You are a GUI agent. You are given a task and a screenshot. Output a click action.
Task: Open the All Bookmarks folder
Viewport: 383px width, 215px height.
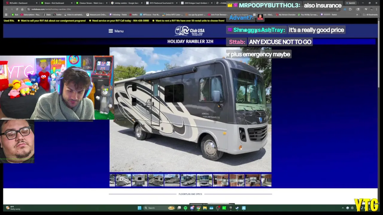tap(370, 15)
